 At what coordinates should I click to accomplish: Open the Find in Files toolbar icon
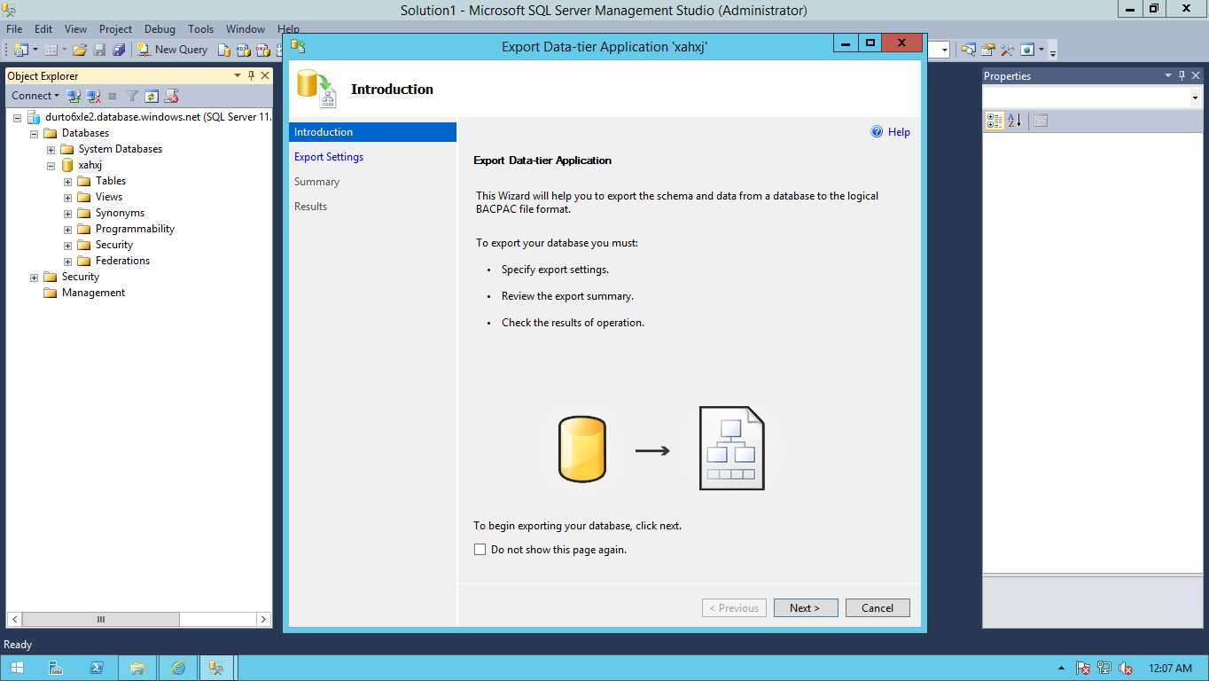pos(969,50)
